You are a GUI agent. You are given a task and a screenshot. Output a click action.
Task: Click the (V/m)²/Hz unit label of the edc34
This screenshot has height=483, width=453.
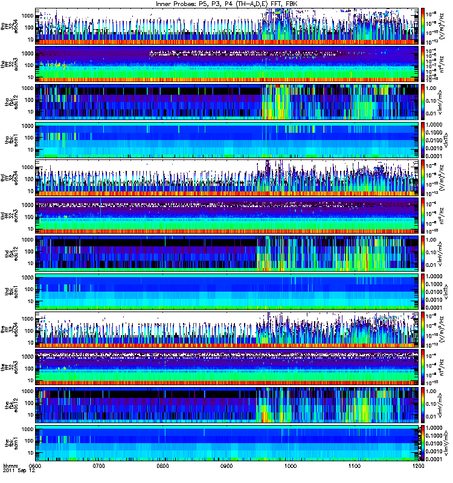[441, 330]
